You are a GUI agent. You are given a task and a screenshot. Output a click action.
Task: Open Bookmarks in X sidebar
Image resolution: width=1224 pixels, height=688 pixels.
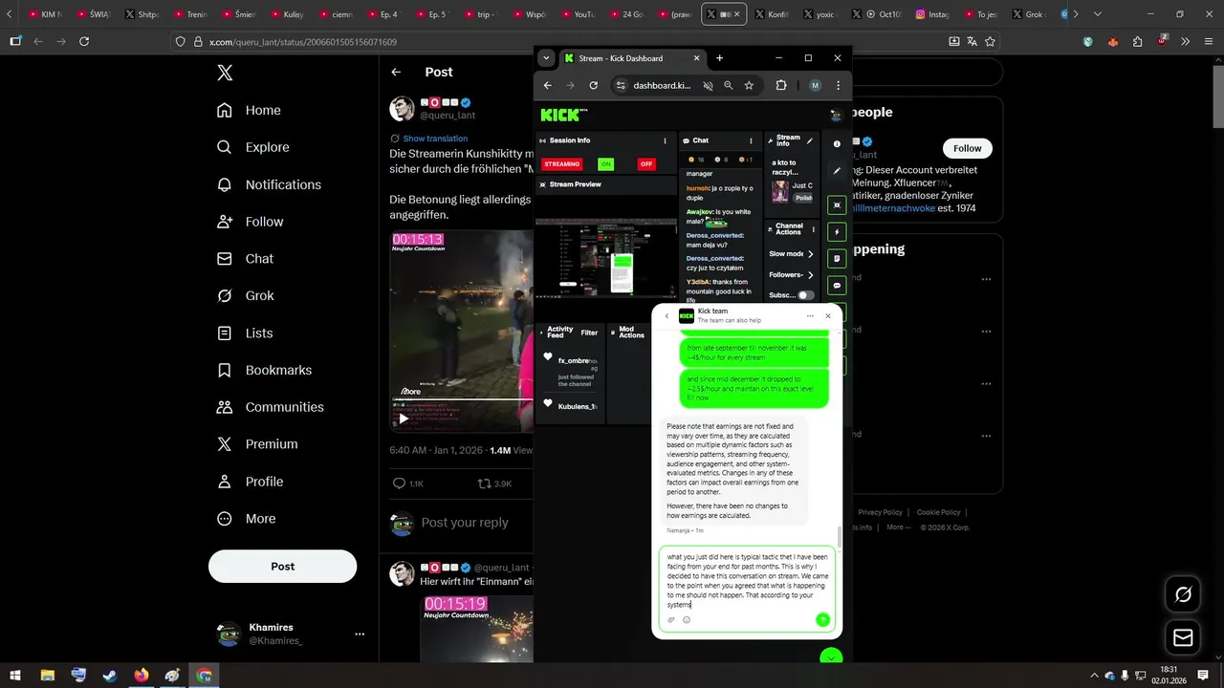coord(264,370)
